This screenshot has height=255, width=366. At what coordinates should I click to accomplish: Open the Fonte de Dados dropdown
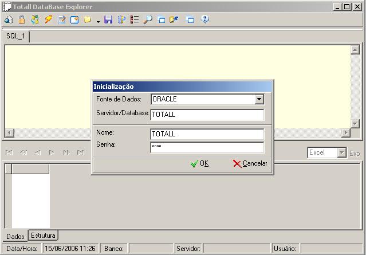pos(259,99)
